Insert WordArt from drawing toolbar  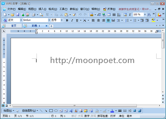click(x=71, y=111)
